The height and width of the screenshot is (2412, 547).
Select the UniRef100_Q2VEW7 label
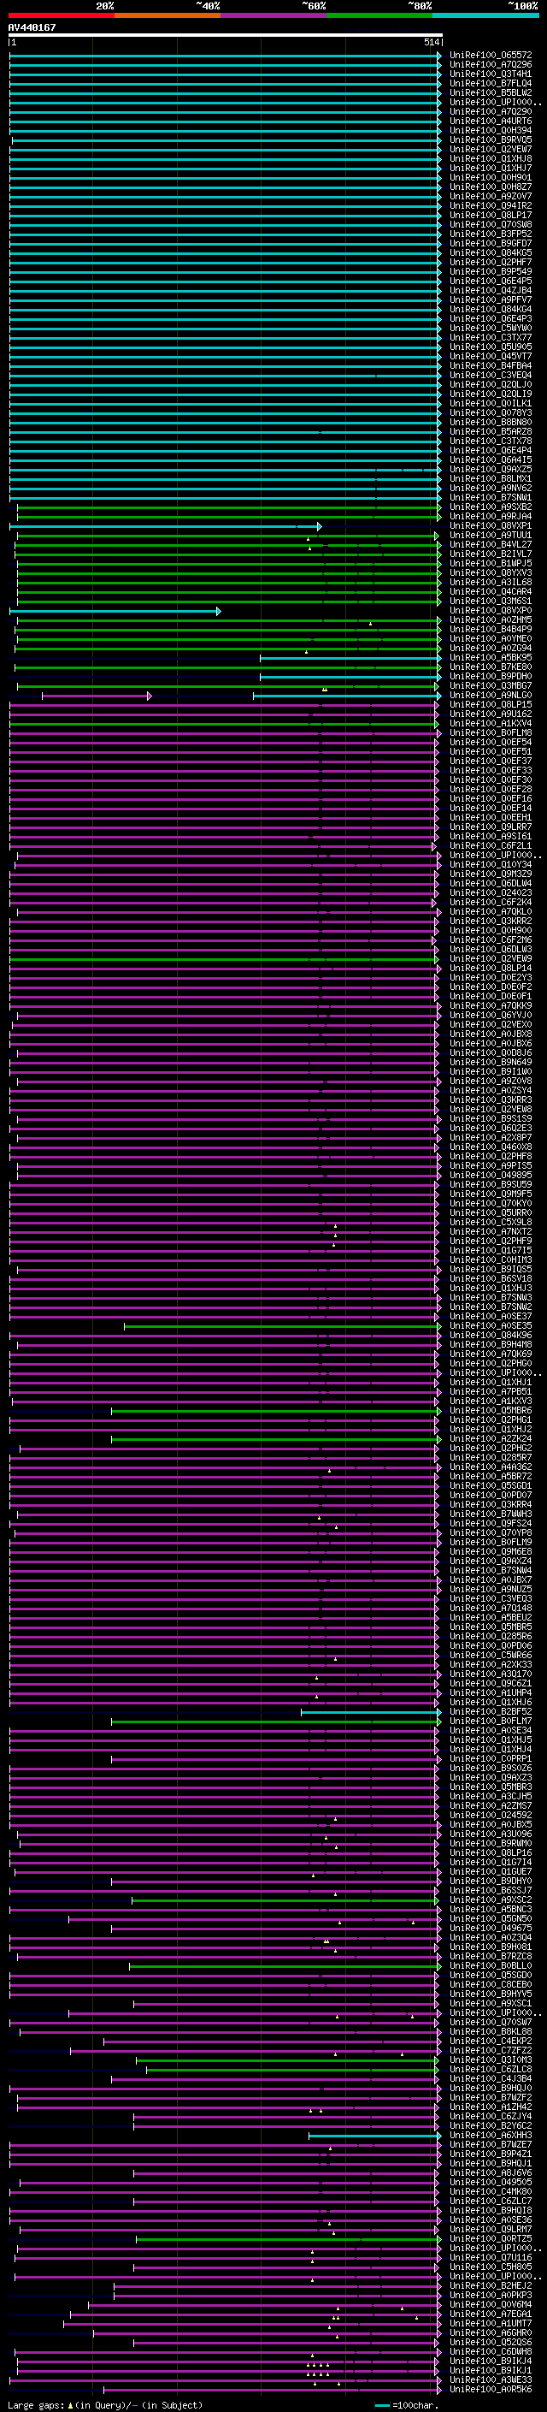(x=491, y=149)
